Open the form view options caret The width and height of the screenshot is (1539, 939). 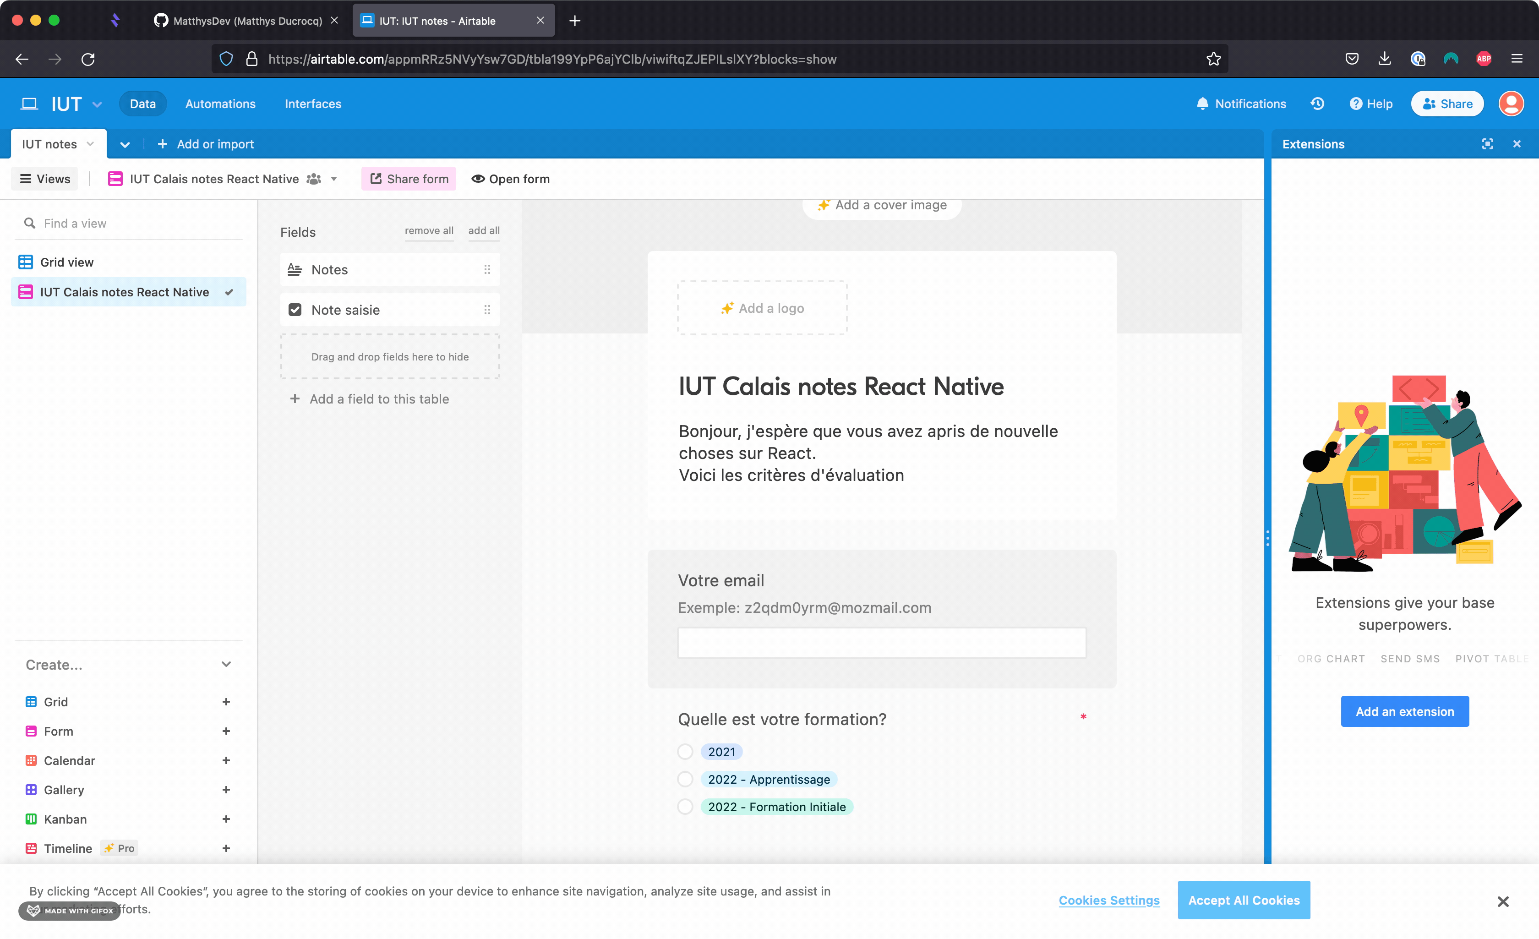point(334,179)
